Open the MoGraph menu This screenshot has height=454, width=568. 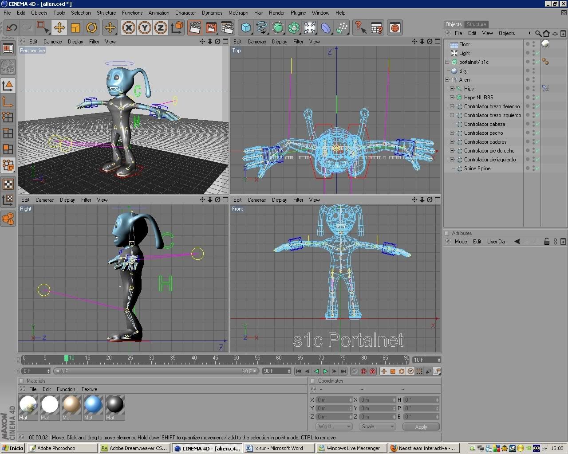[x=238, y=13]
